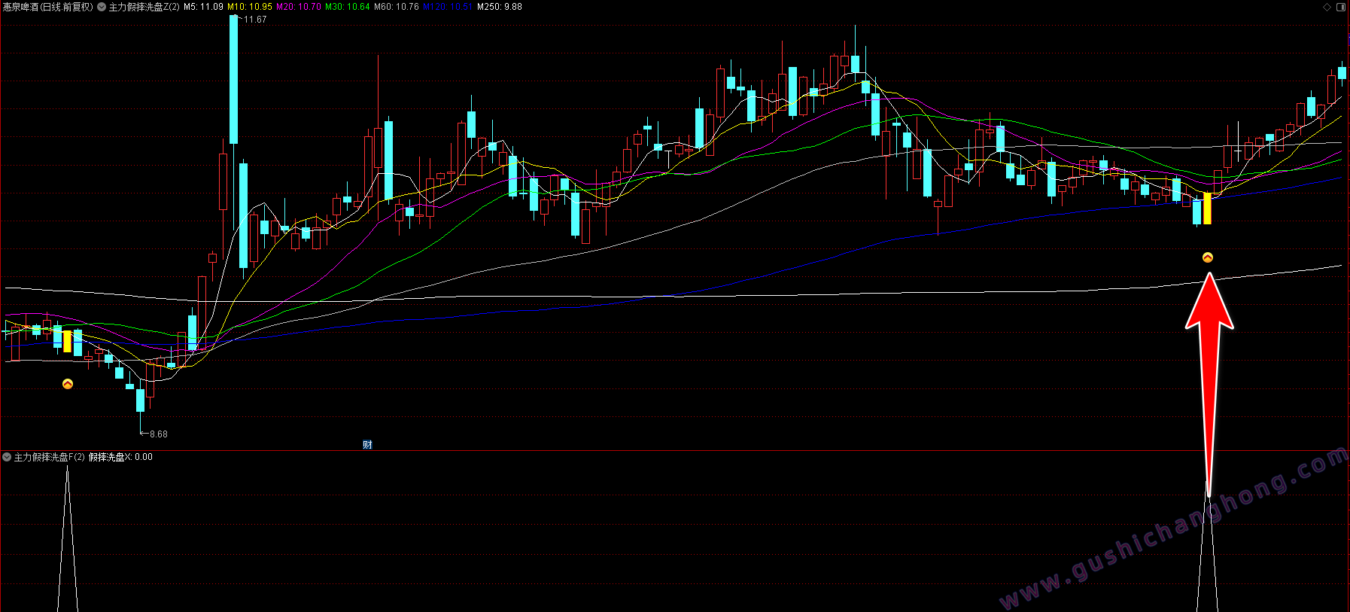The width and height of the screenshot is (1350, 612).
Task: Click the M250: 9.88 moving average label
Action: (500, 7)
